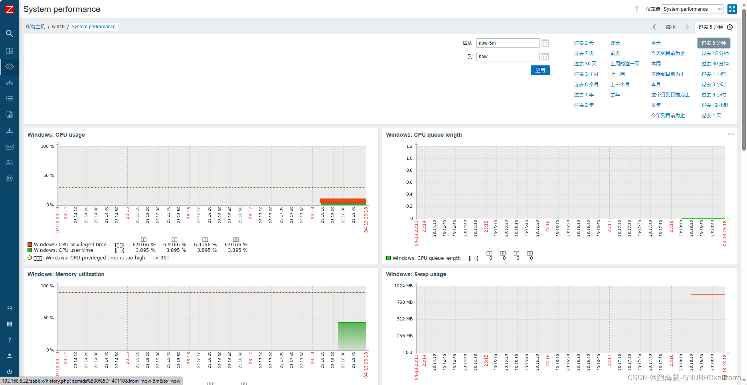Select the 过去 3 个月 range
Viewport: 747px width, 385px height.
[586, 74]
